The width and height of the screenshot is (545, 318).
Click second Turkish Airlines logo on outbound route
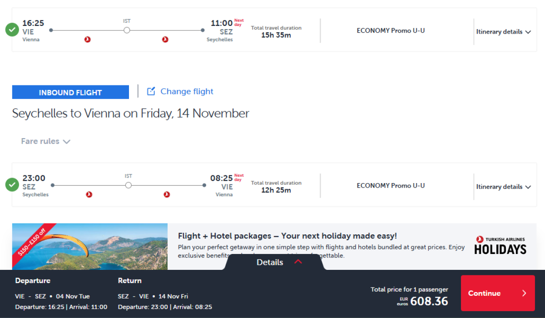[x=165, y=40]
